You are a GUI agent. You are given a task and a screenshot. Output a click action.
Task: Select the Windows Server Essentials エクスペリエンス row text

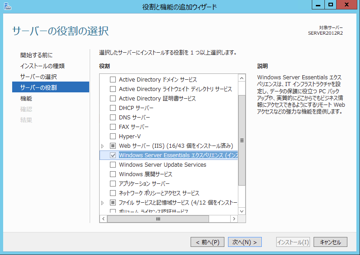click(178, 155)
